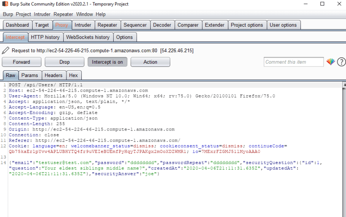Screen dimensions: 346x217
Task: Open the User options tab
Action: pos(283,25)
